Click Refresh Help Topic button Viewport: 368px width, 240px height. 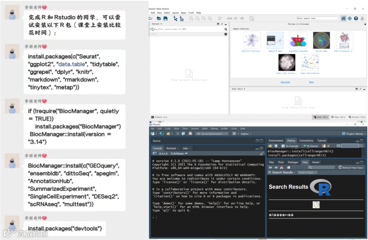(x=351, y=167)
